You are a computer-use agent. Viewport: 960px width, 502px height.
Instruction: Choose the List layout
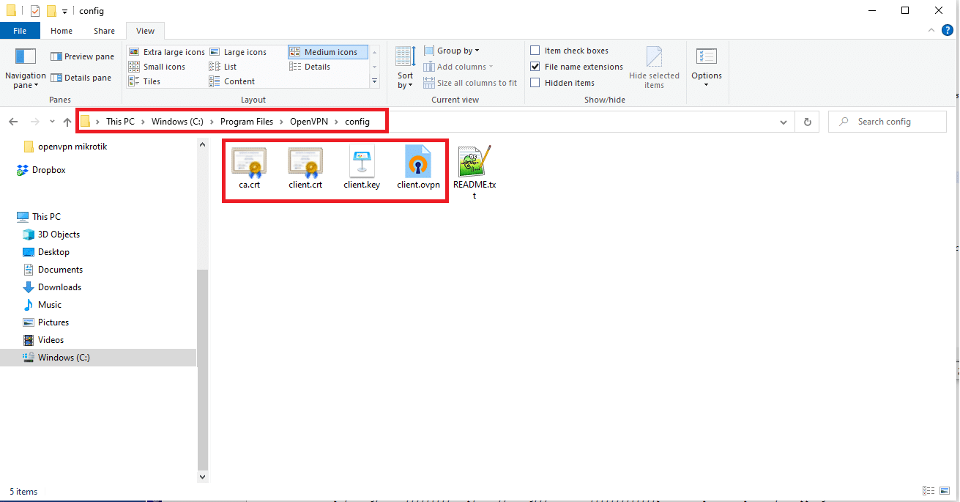(x=223, y=67)
